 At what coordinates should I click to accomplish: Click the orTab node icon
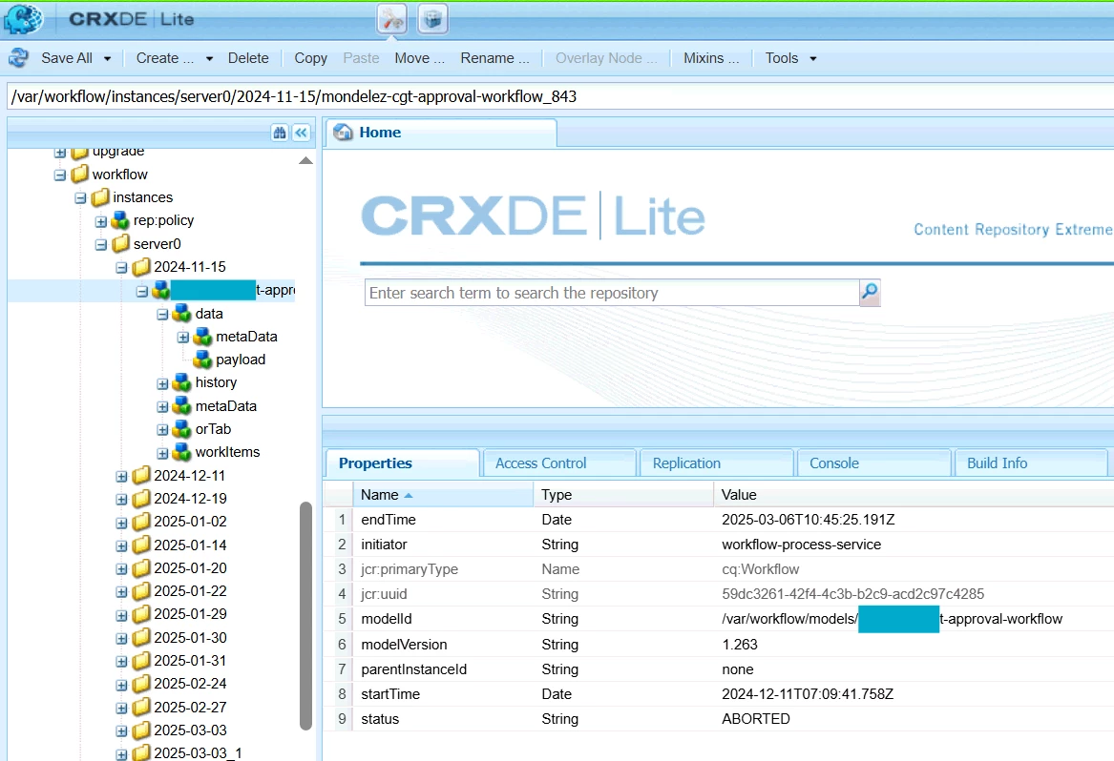pos(182,429)
